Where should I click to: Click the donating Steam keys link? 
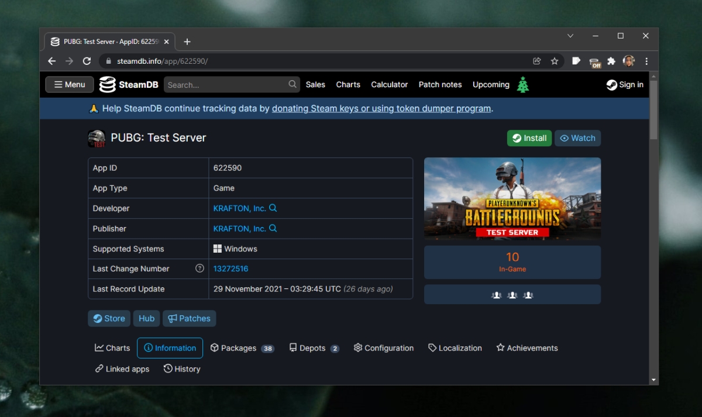tap(381, 108)
